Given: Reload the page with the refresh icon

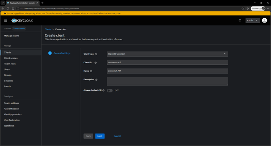Looking at the screenshot, I should 8,9.
